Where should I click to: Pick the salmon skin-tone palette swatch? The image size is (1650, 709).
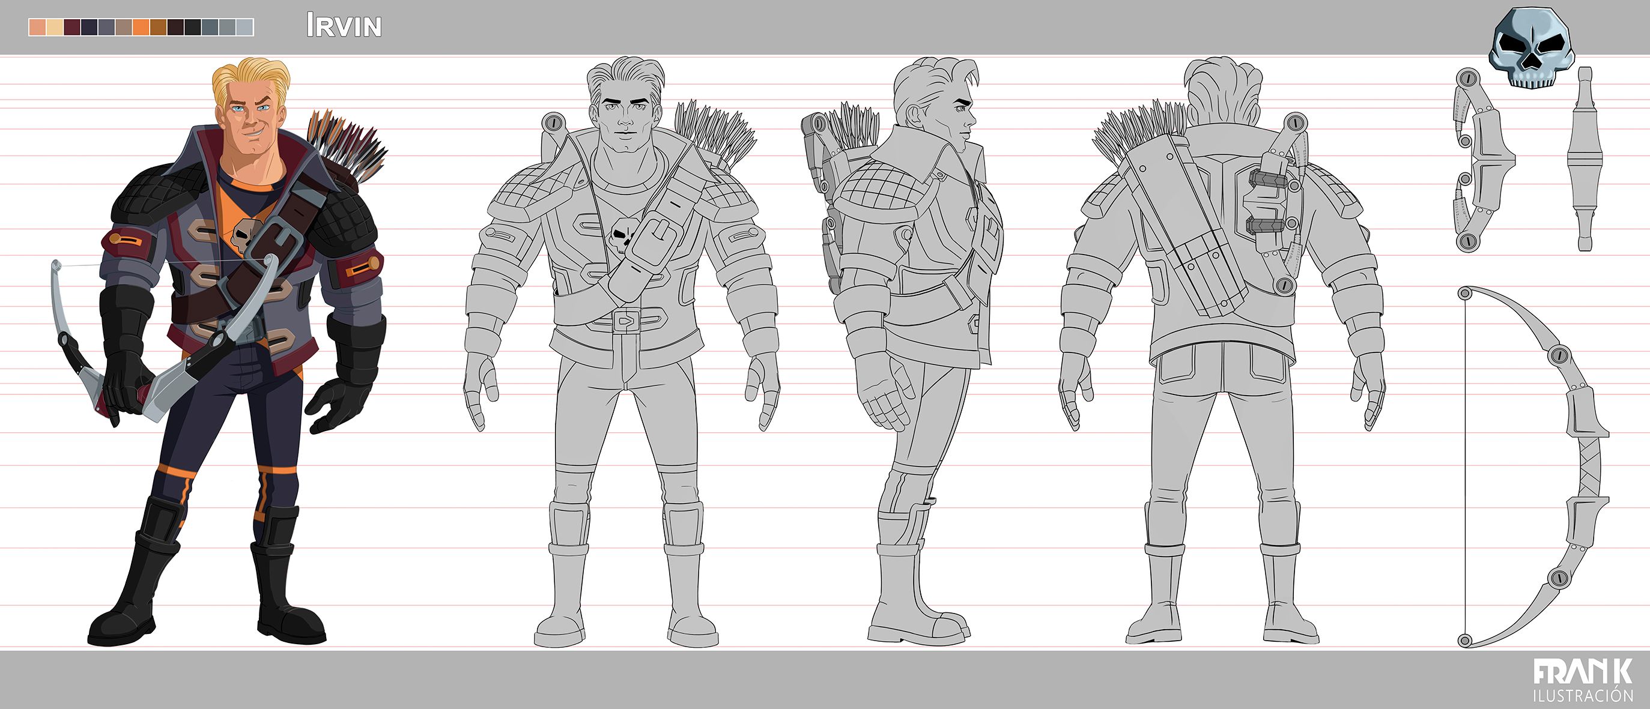38,28
